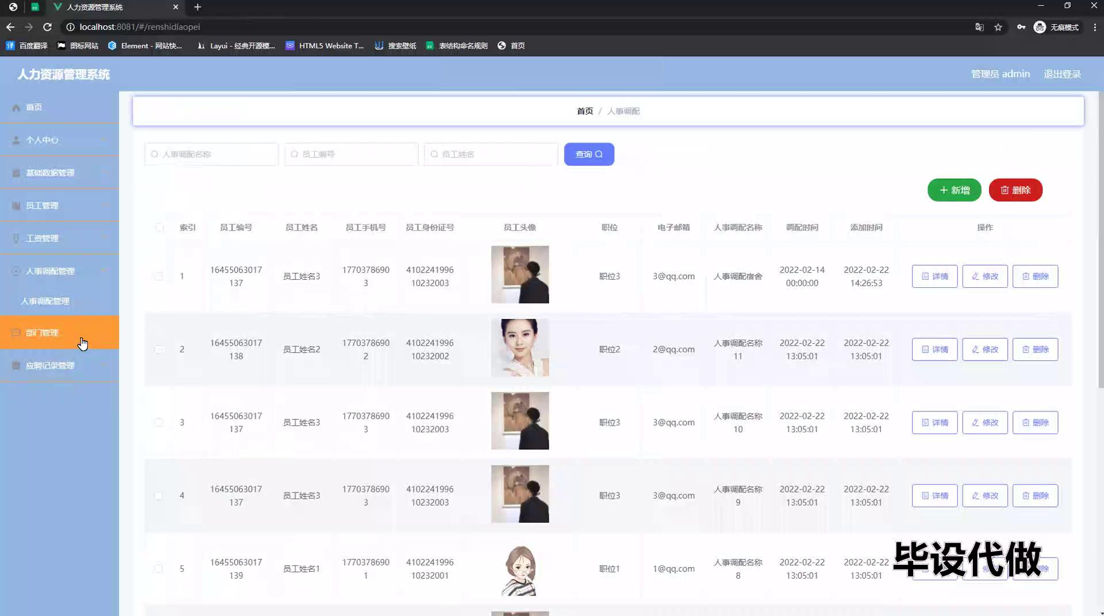Click the translate page icon in address bar
This screenshot has width=1104, height=616.
coord(979,27)
